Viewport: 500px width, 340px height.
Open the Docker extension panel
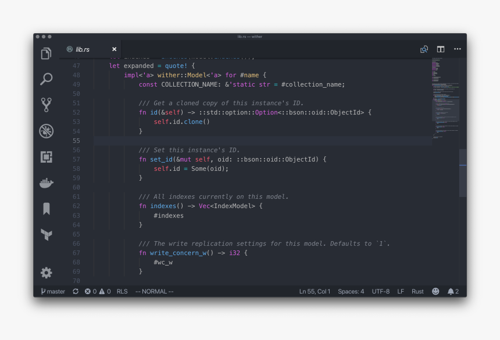tap(47, 182)
